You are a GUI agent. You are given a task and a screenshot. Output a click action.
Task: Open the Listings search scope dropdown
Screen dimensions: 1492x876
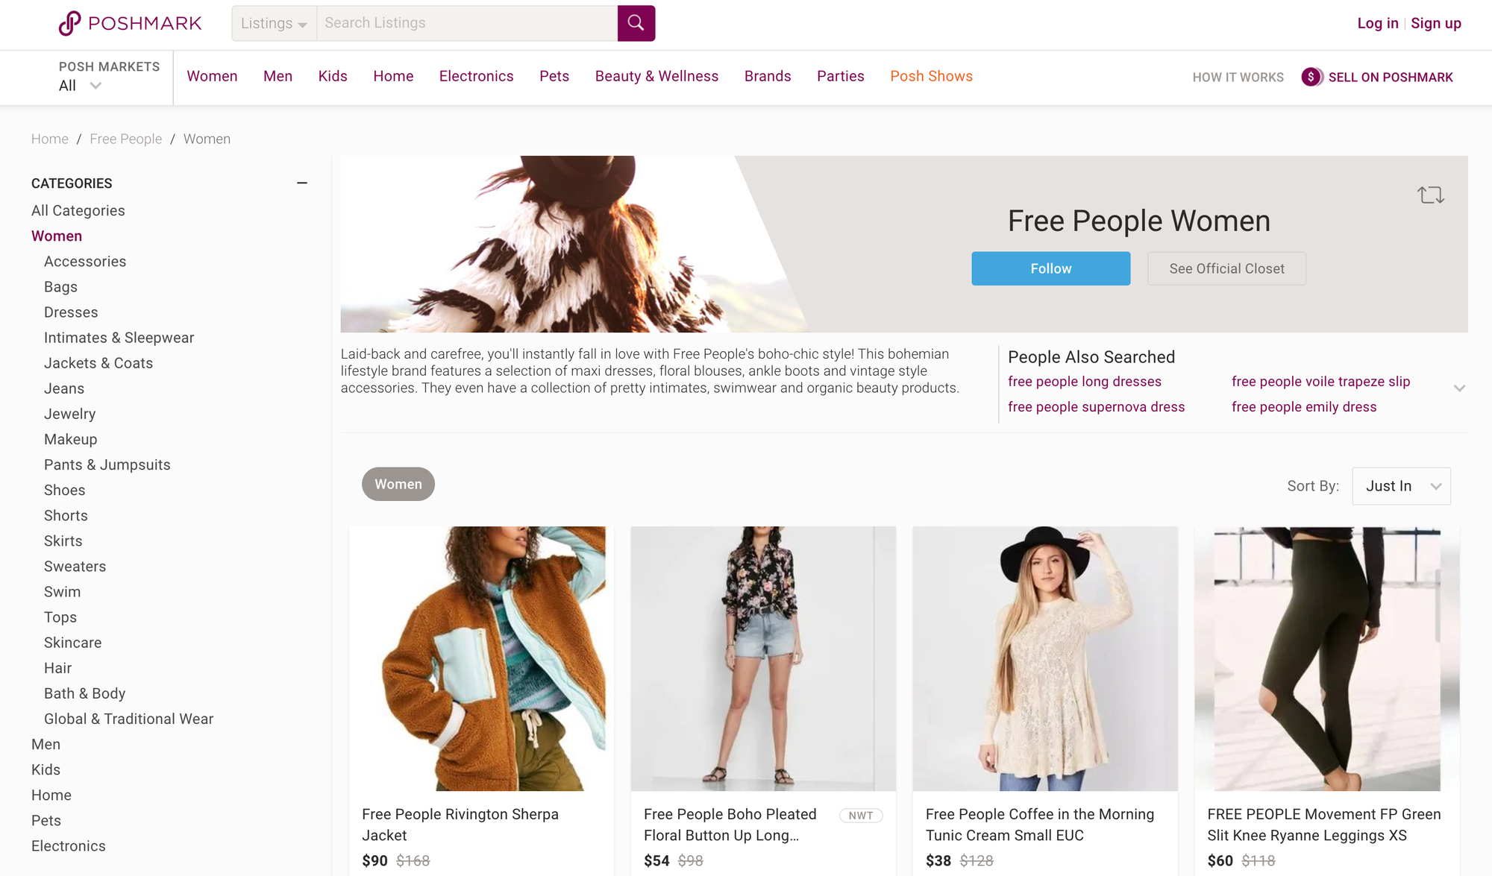coord(274,23)
